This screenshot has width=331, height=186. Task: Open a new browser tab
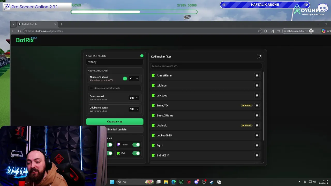point(62,24)
